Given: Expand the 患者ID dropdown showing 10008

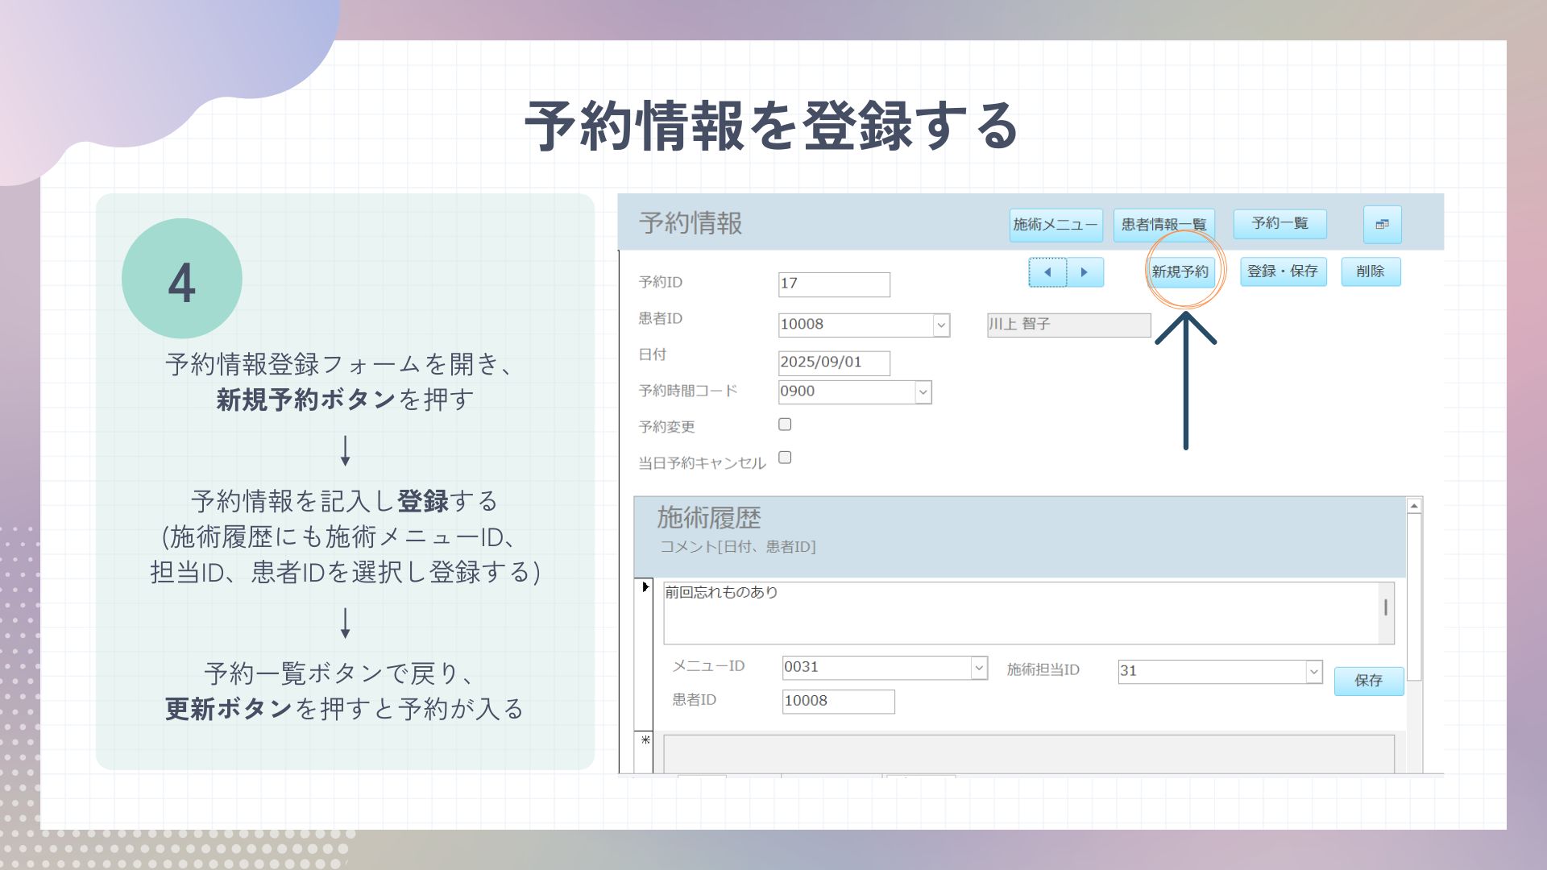Looking at the screenshot, I should [940, 325].
